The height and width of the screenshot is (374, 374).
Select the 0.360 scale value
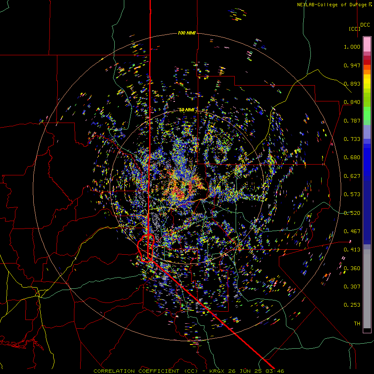click(x=352, y=268)
